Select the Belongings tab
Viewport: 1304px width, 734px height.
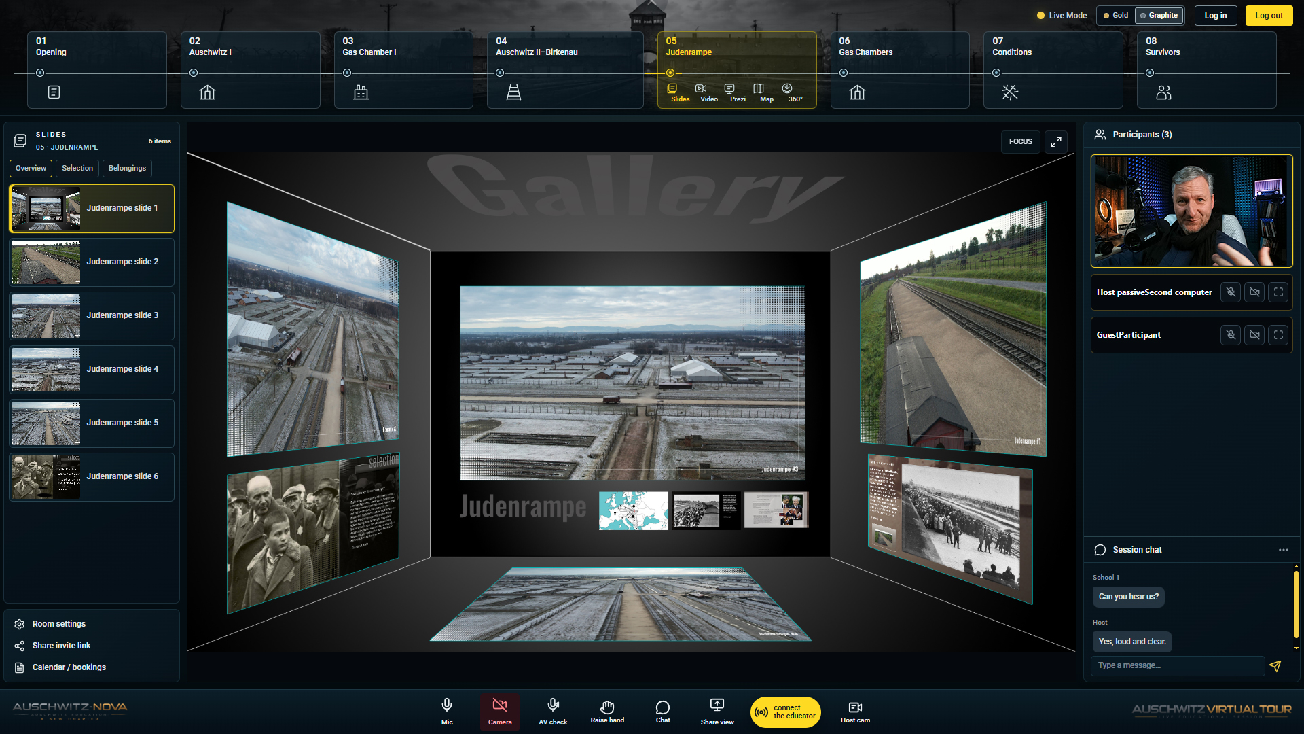[127, 169]
